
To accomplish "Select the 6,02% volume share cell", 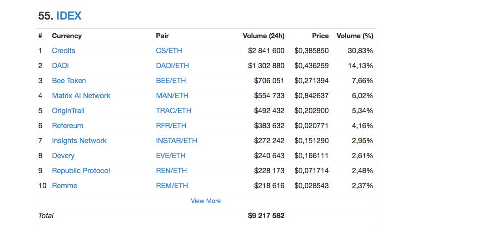I will click(362, 95).
